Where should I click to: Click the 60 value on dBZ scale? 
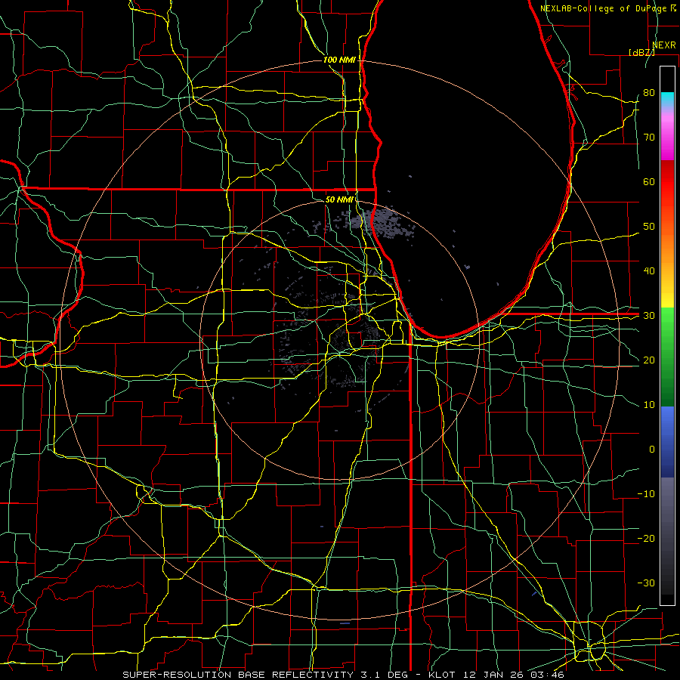tap(649, 181)
